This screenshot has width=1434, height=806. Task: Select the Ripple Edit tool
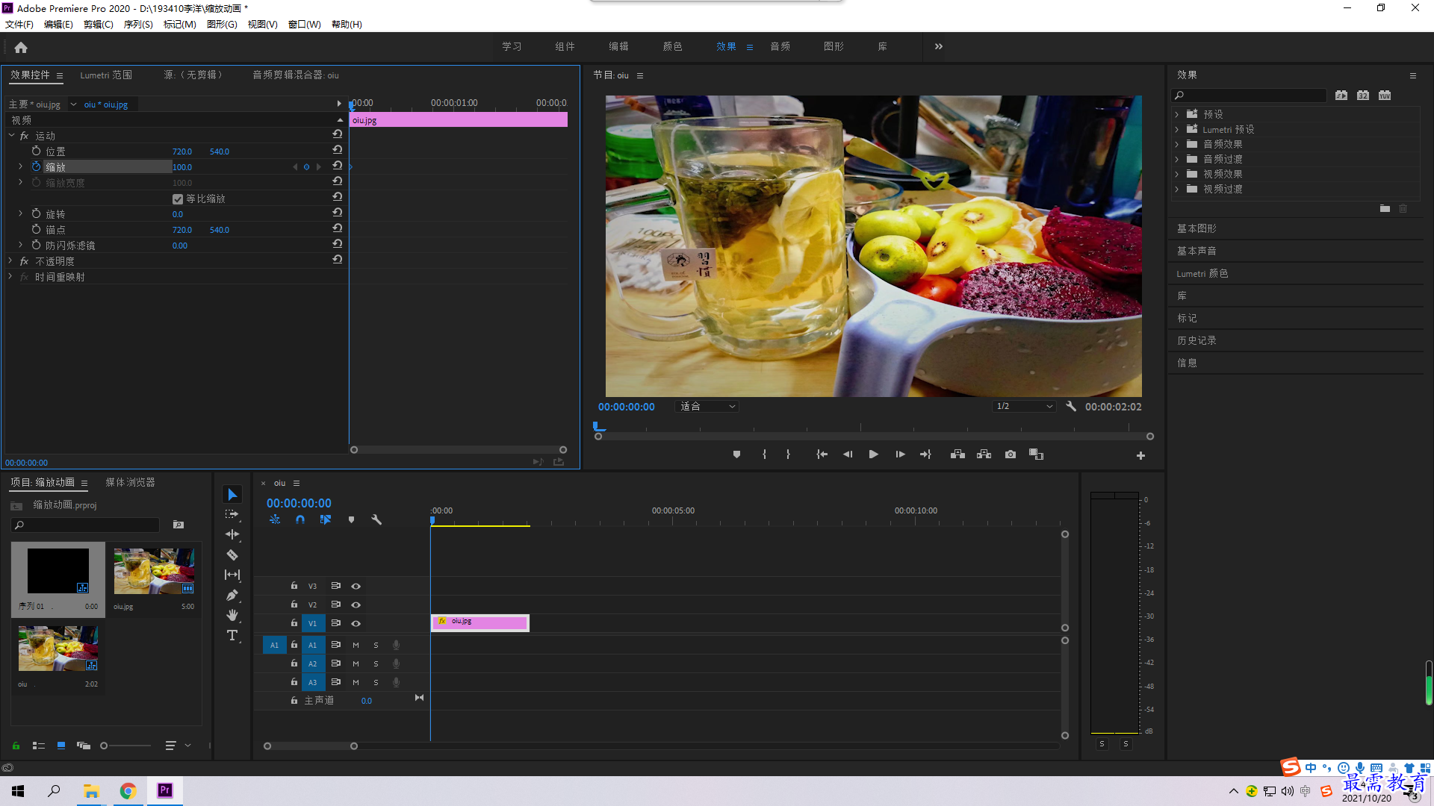[232, 534]
